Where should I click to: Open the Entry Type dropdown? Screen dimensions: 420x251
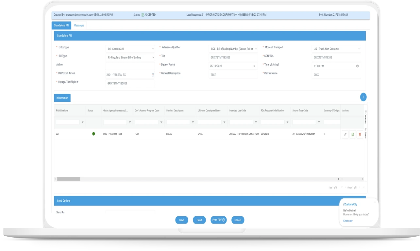[x=152, y=48]
